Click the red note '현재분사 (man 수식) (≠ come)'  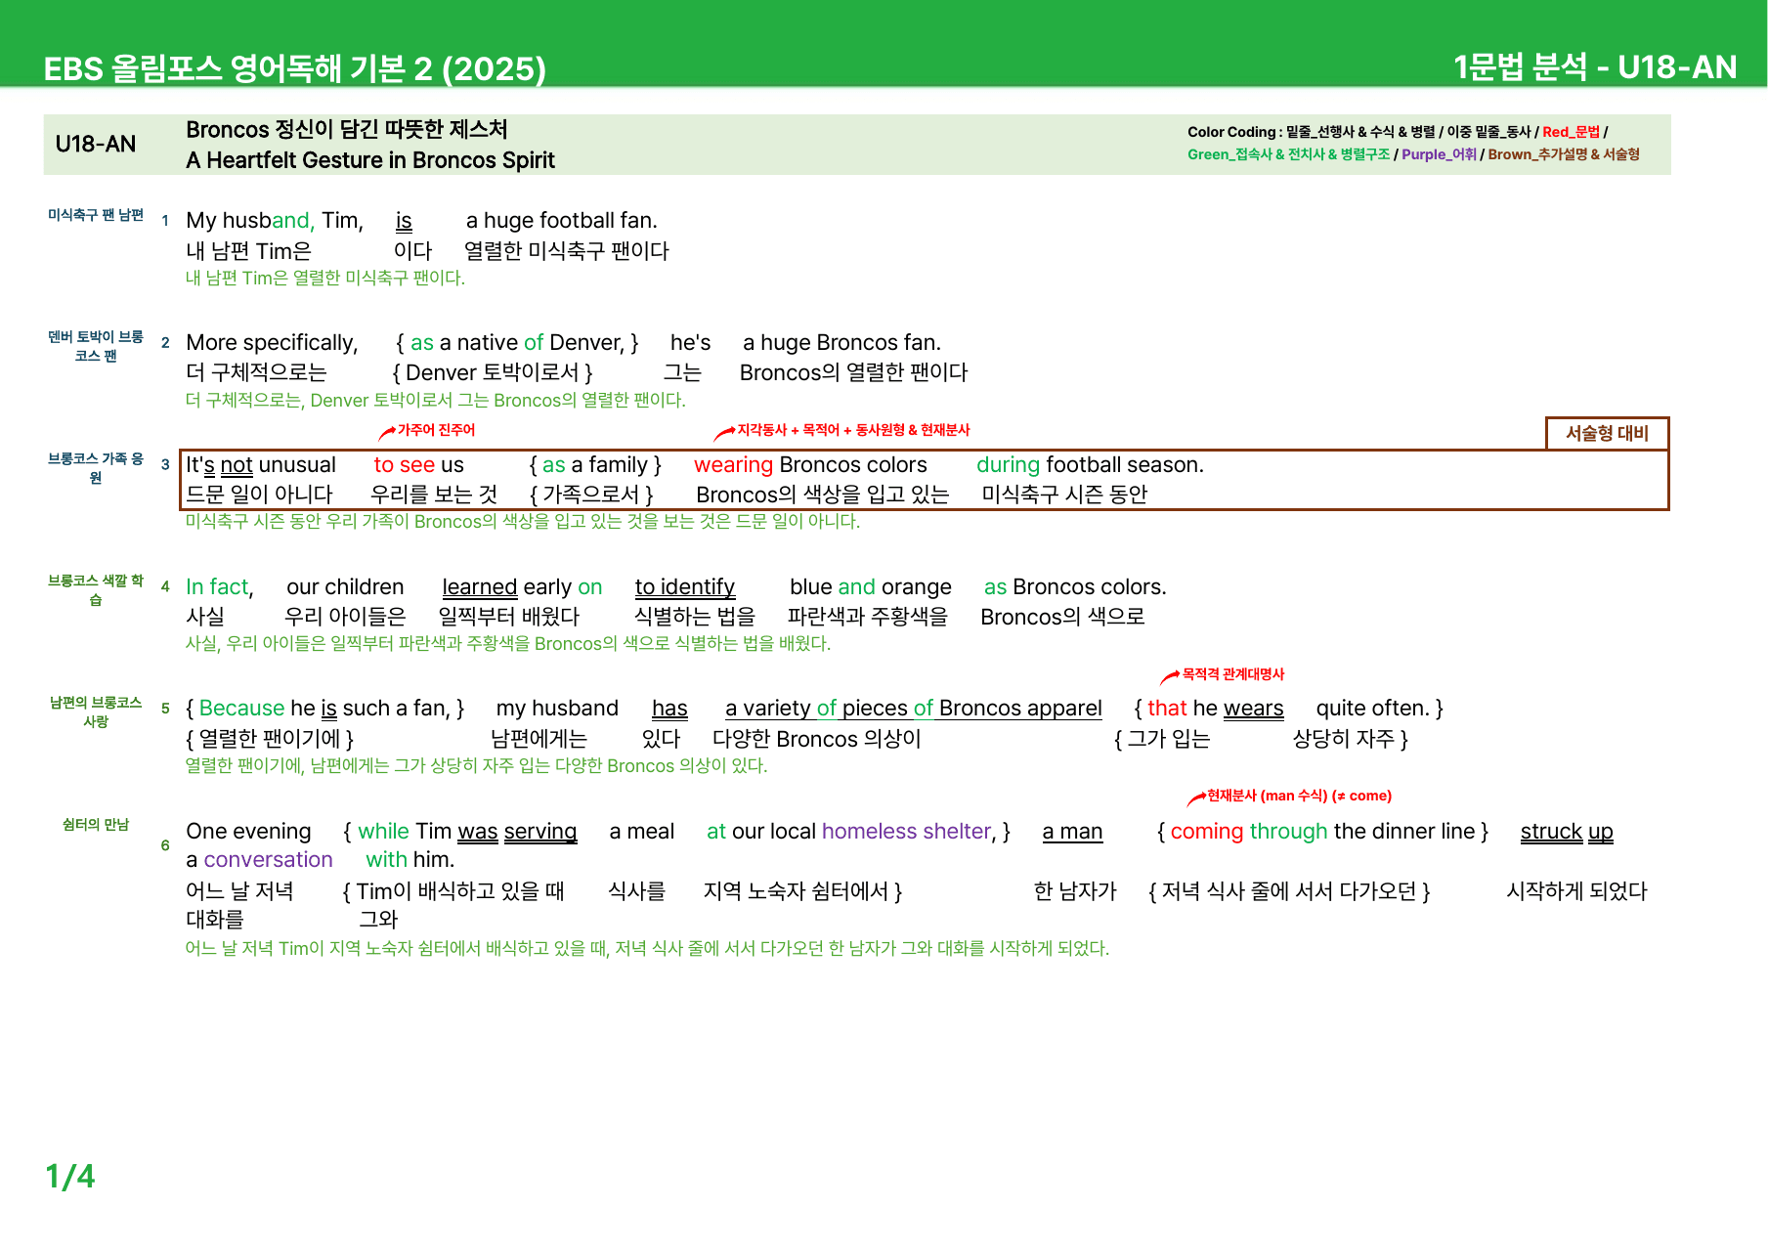(1299, 796)
